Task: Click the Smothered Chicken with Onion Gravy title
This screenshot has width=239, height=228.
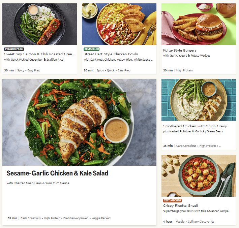Action: coord(195,126)
